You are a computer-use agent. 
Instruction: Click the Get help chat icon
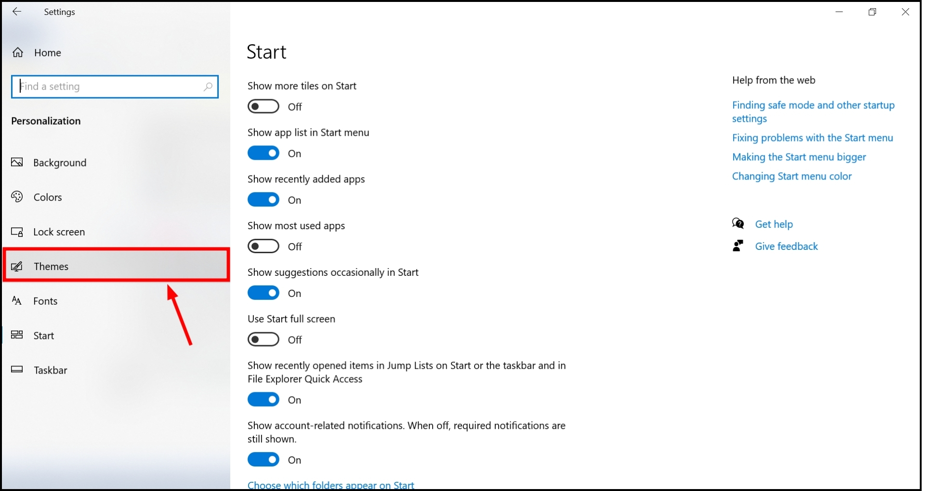click(738, 224)
